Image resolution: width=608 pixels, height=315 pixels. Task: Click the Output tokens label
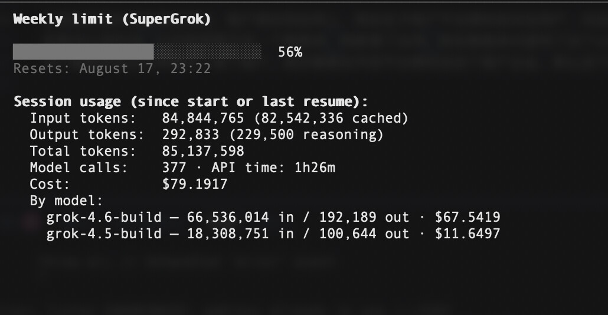(x=87, y=135)
